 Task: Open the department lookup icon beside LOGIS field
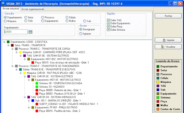[30, 32]
